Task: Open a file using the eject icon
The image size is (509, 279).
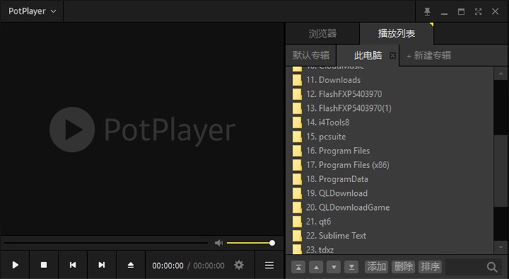Action: click(130, 265)
